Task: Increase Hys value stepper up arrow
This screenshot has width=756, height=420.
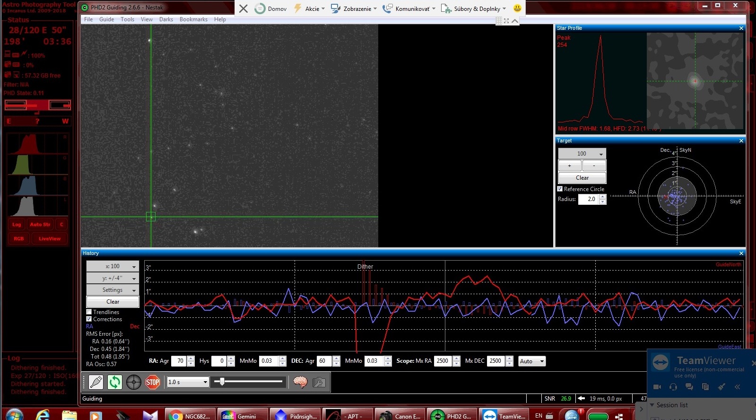Action: point(231,359)
